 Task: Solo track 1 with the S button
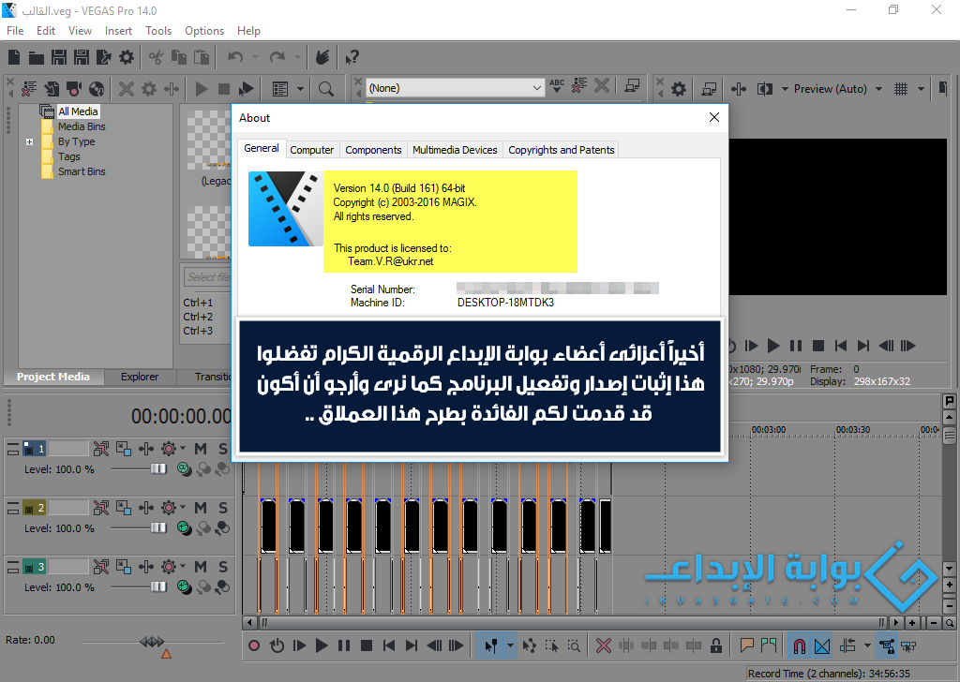click(223, 450)
